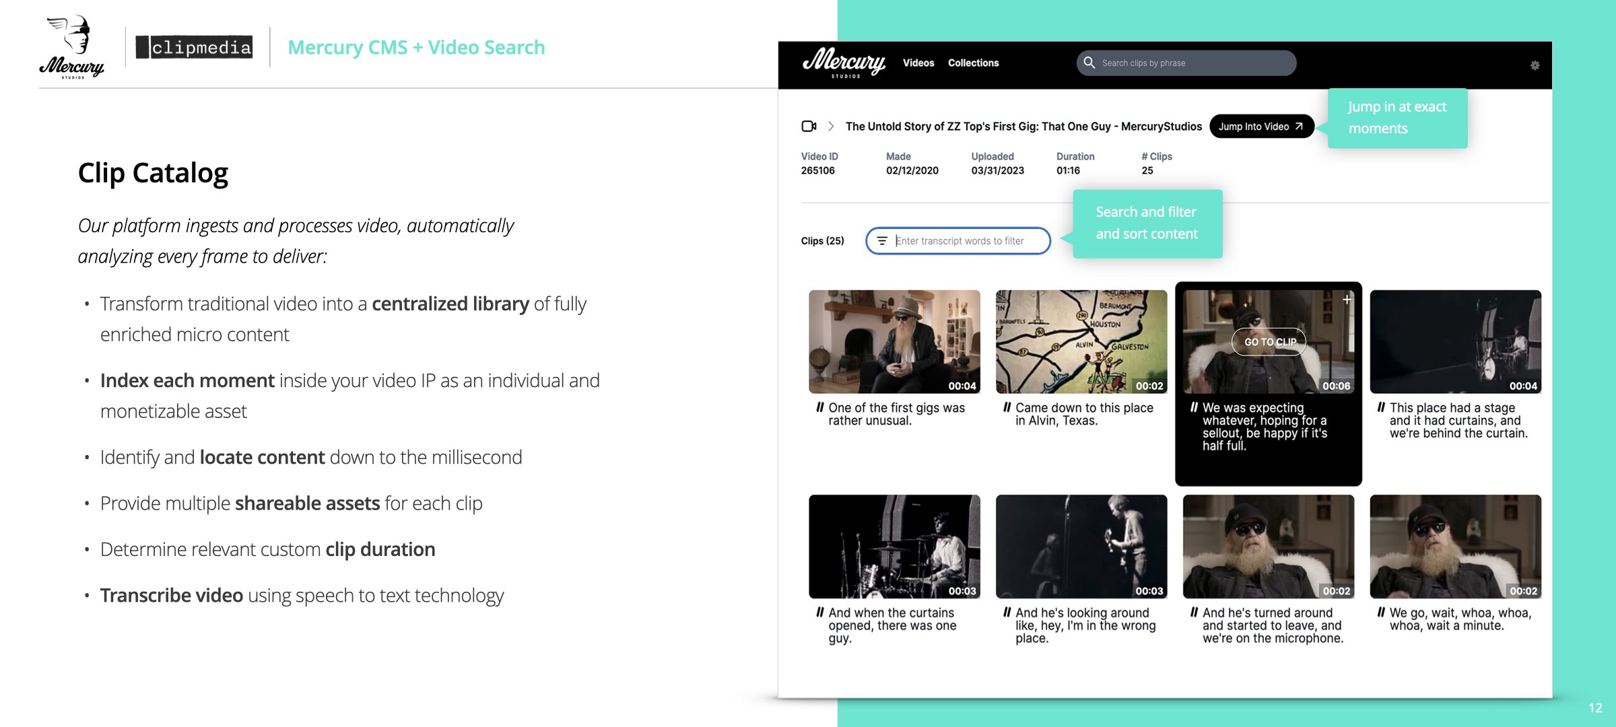The image size is (1616, 727).
Task: Open the Videos menu item
Action: coord(918,63)
